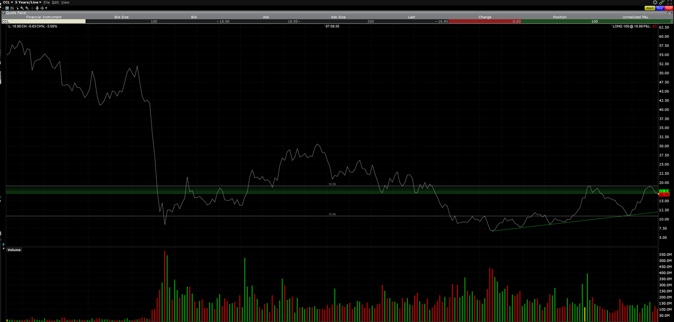Select the zoom in magnifier tool
Image resolution: width=674 pixels, height=322 pixels.
[x=22, y=8]
